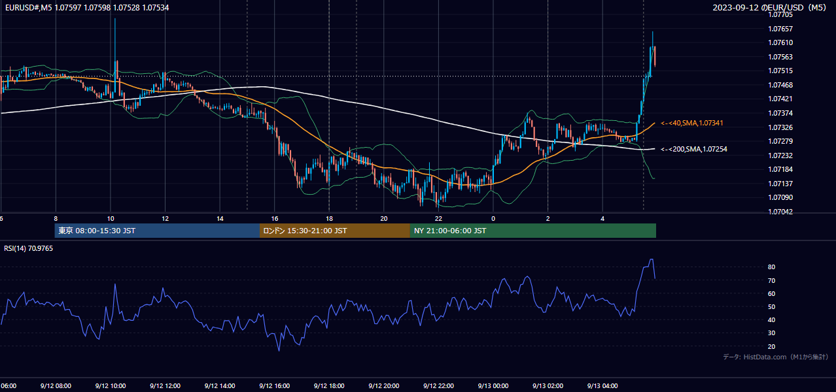This screenshot has width=836, height=392.
Task: Click the 9/12 10:00 time axis label
Action: tap(110, 386)
